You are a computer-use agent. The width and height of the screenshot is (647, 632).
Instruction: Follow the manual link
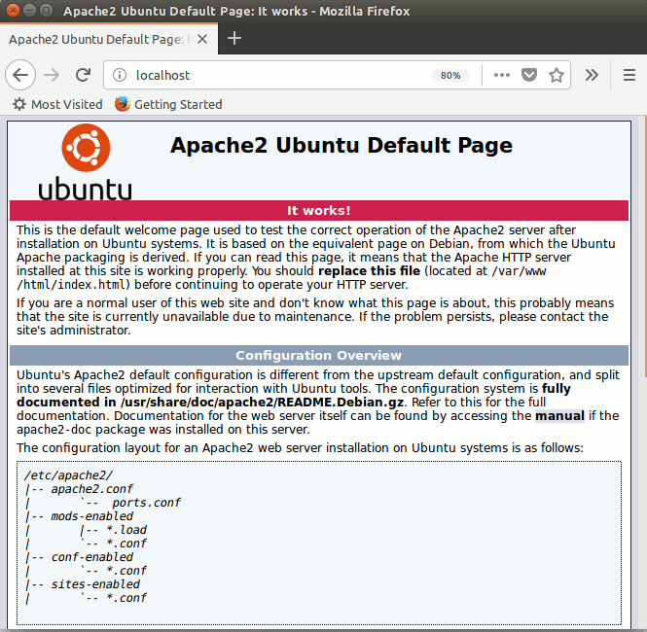pyautogui.click(x=559, y=415)
